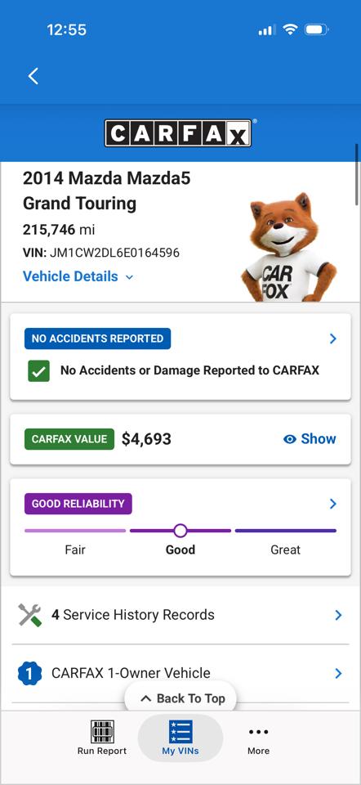Tap the back arrow in the header

(33, 76)
